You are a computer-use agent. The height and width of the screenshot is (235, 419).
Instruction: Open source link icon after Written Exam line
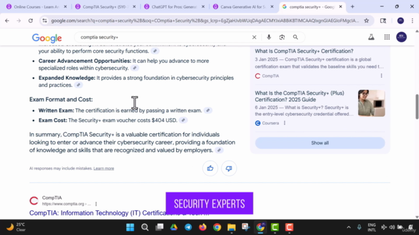208,110
